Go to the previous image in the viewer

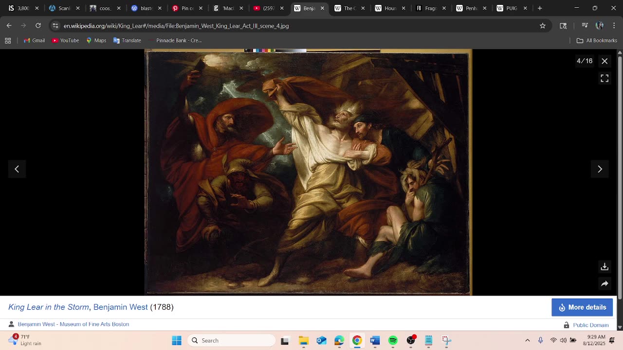[x=17, y=169]
